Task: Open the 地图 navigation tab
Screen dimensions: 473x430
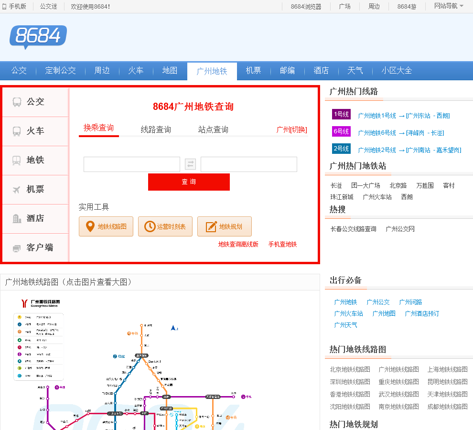Action: (170, 71)
